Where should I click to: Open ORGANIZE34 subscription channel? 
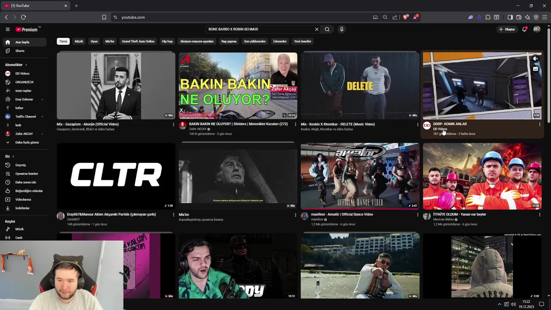[x=24, y=82]
